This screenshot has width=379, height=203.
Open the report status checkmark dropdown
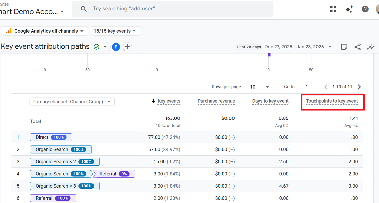click(x=101, y=47)
